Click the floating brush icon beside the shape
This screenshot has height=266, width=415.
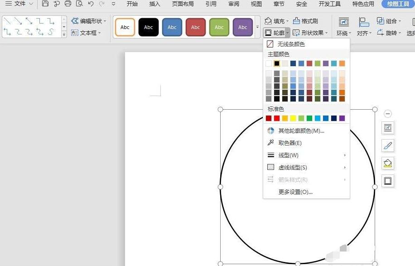point(388,145)
